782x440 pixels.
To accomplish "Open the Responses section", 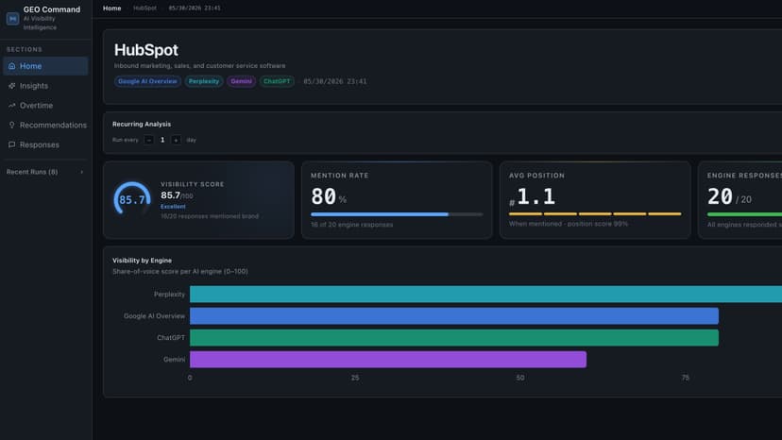I will click(45, 144).
